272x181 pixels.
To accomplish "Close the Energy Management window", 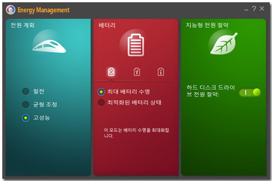I will pos(262,8).
